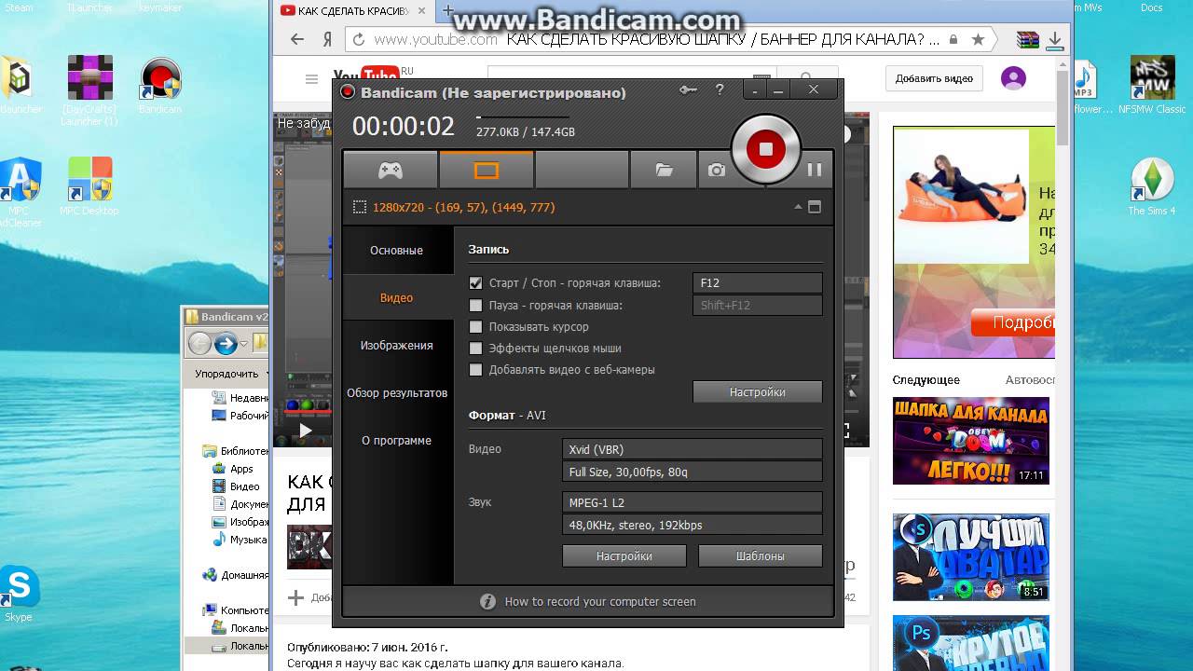
Task: Open Skype desktop shortcut
Action: click(x=19, y=593)
